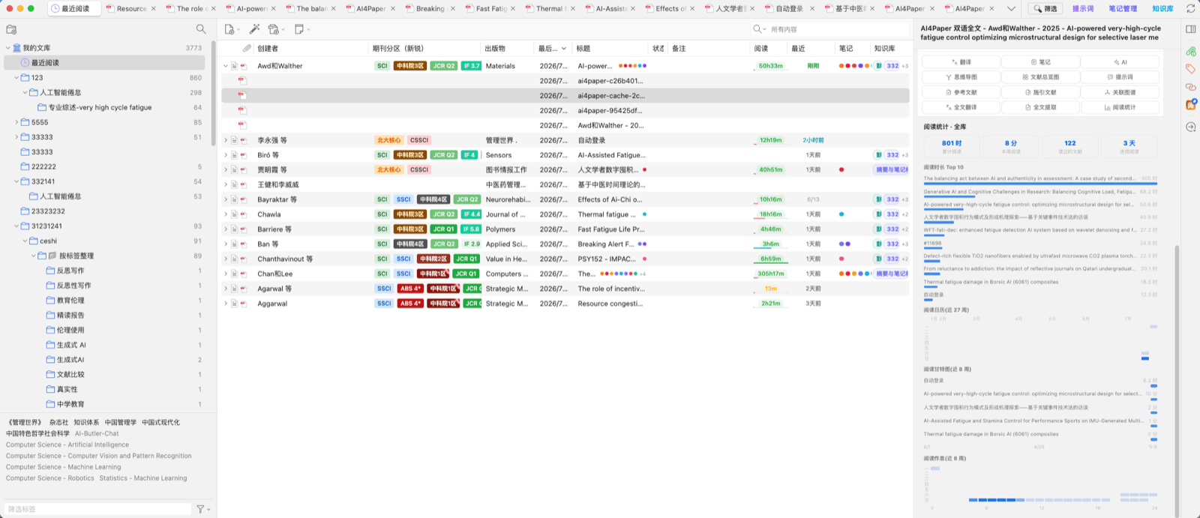Viewport: 1200px width, 518px height.
Task: Select the 反思写作 tag collection
Action: (x=70, y=271)
